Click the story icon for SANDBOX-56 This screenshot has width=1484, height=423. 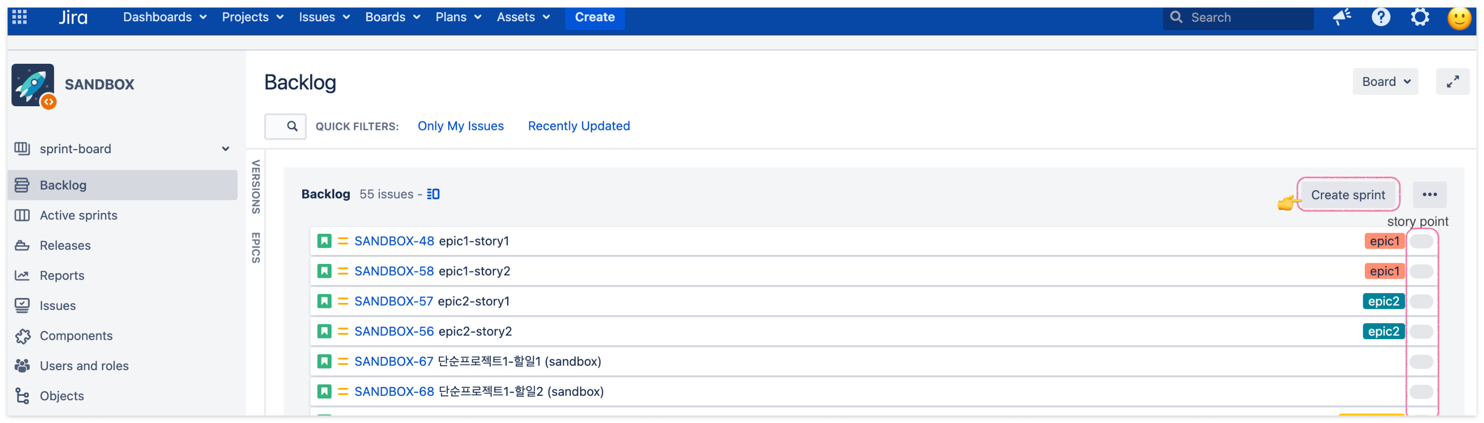point(325,332)
